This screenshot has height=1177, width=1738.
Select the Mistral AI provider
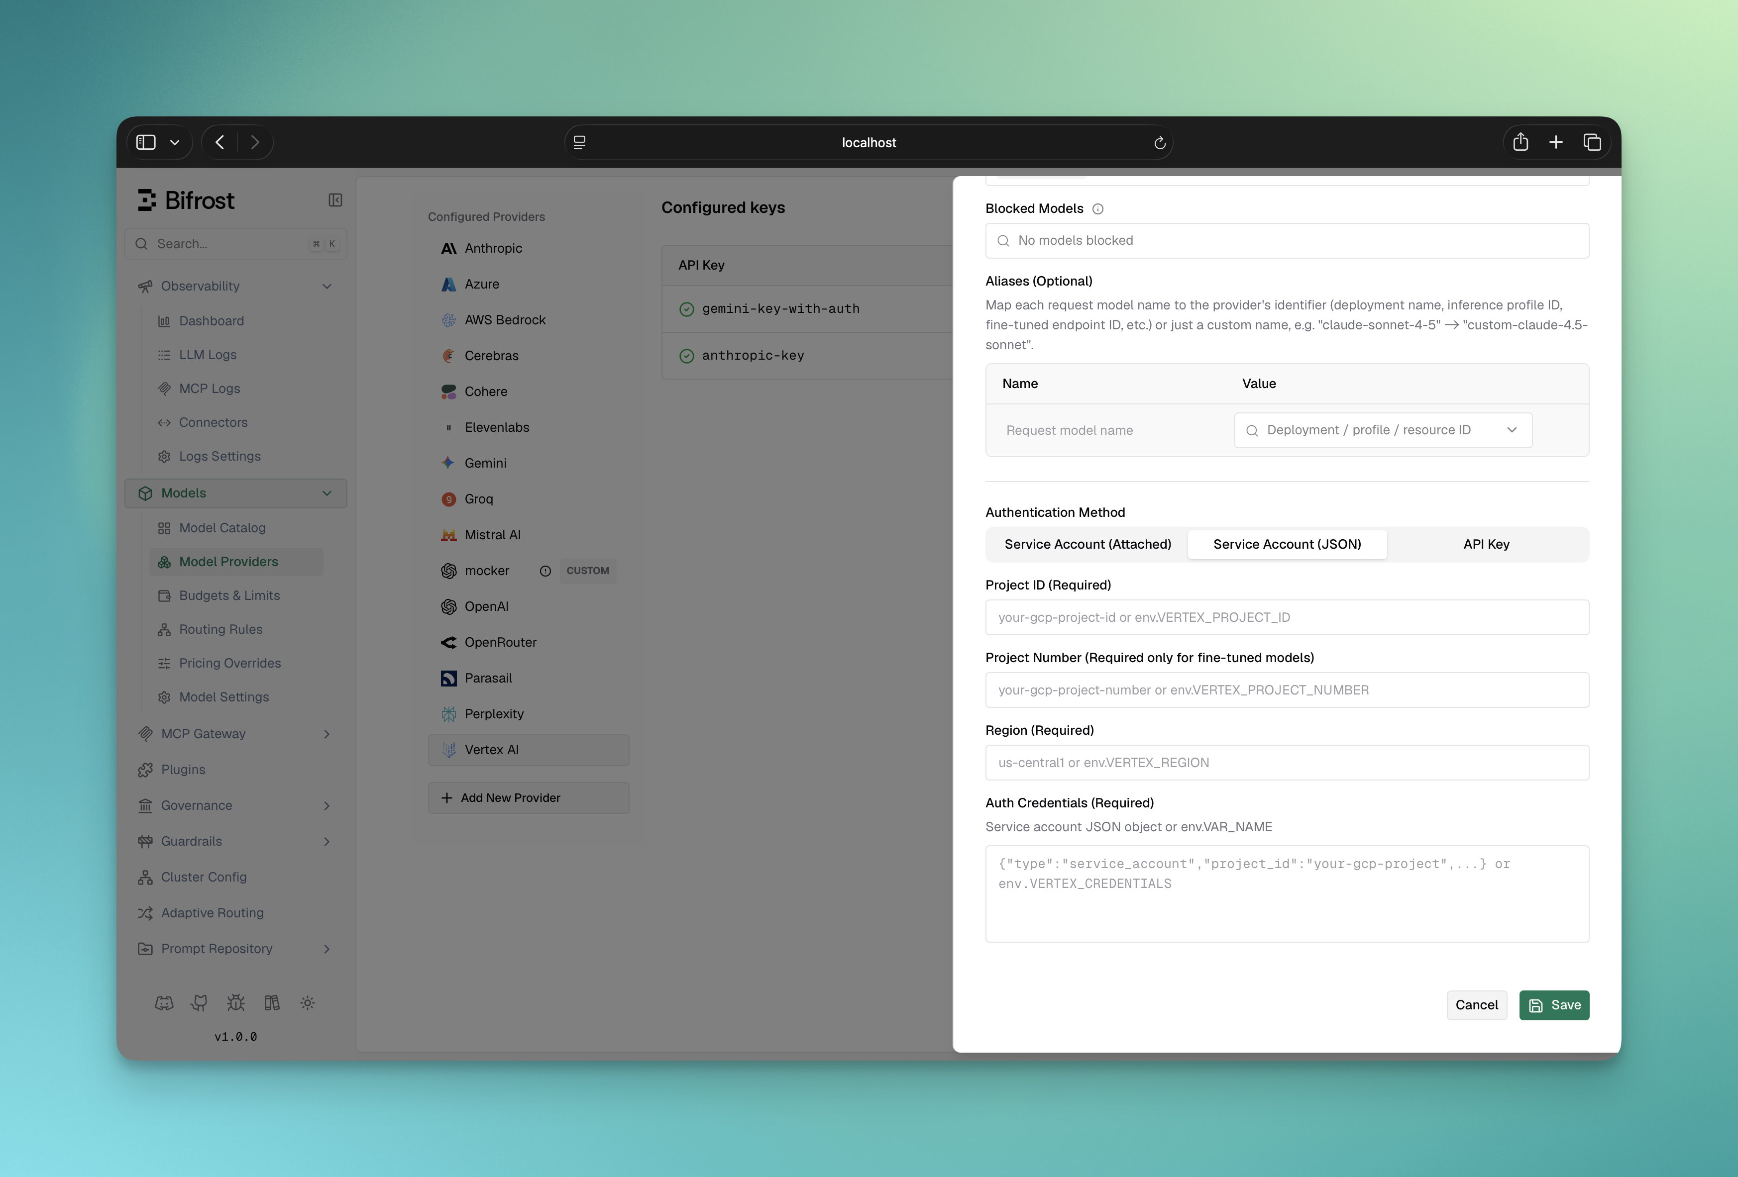pos(528,535)
